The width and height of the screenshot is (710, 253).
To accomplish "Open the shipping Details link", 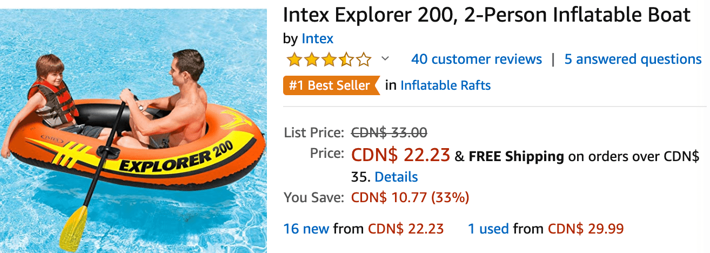I will coord(396,177).
